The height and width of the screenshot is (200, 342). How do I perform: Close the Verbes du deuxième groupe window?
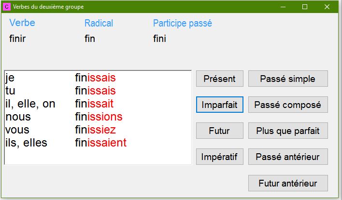[327, 7]
